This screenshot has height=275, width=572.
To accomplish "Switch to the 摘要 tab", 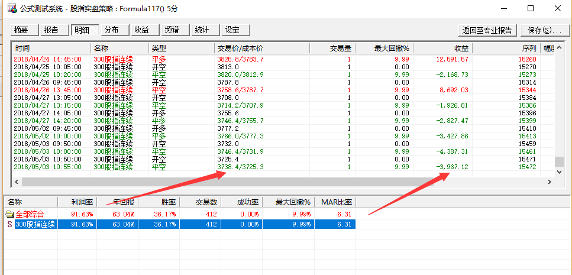I will pyautogui.click(x=24, y=30).
